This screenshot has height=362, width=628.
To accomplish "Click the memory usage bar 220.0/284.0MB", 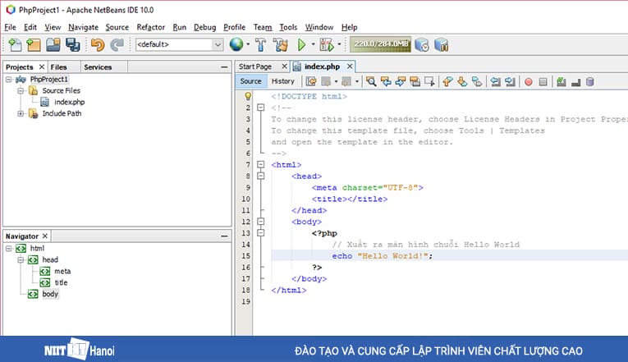I will point(380,44).
